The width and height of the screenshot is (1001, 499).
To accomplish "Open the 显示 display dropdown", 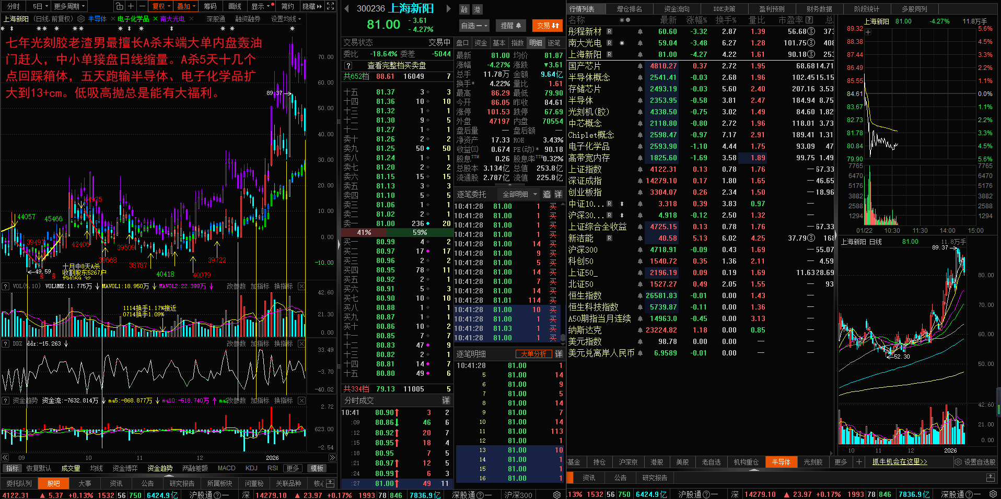I will pyautogui.click(x=262, y=6).
